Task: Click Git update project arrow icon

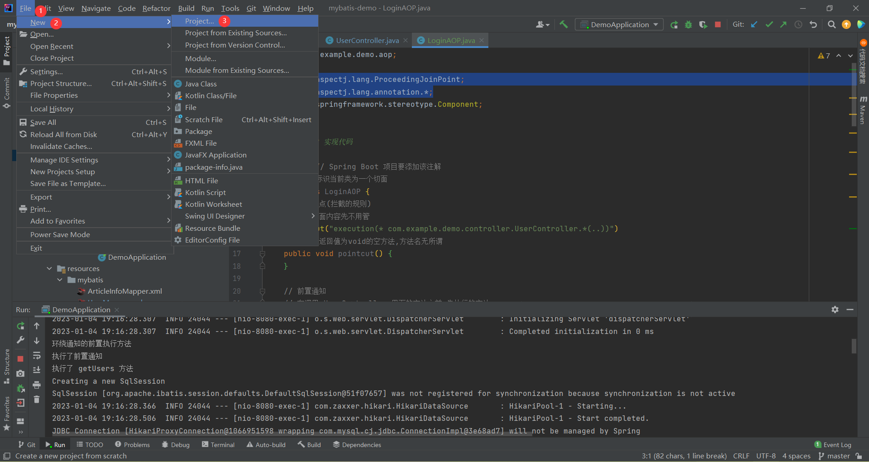Action: point(754,24)
